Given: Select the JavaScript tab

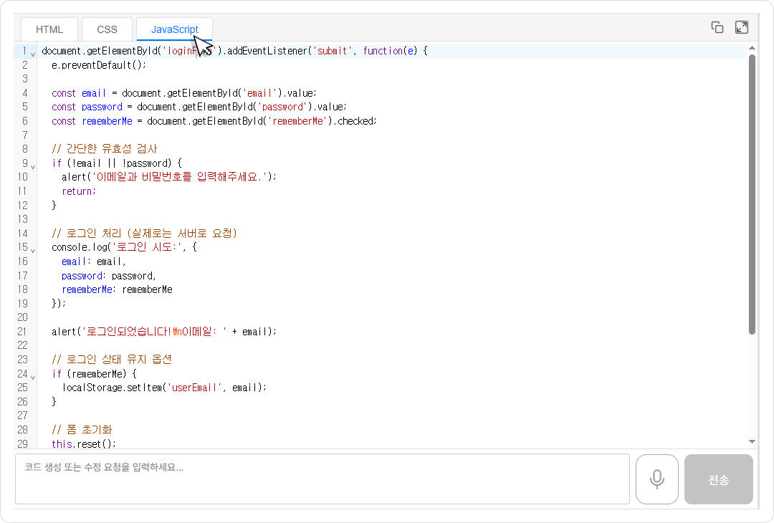Looking at the screenshot, I should pos(174,29).
